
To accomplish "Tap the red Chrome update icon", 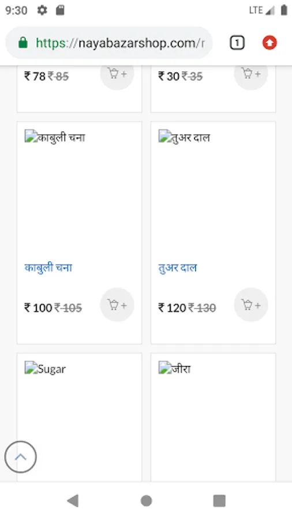I will (269, 43).
